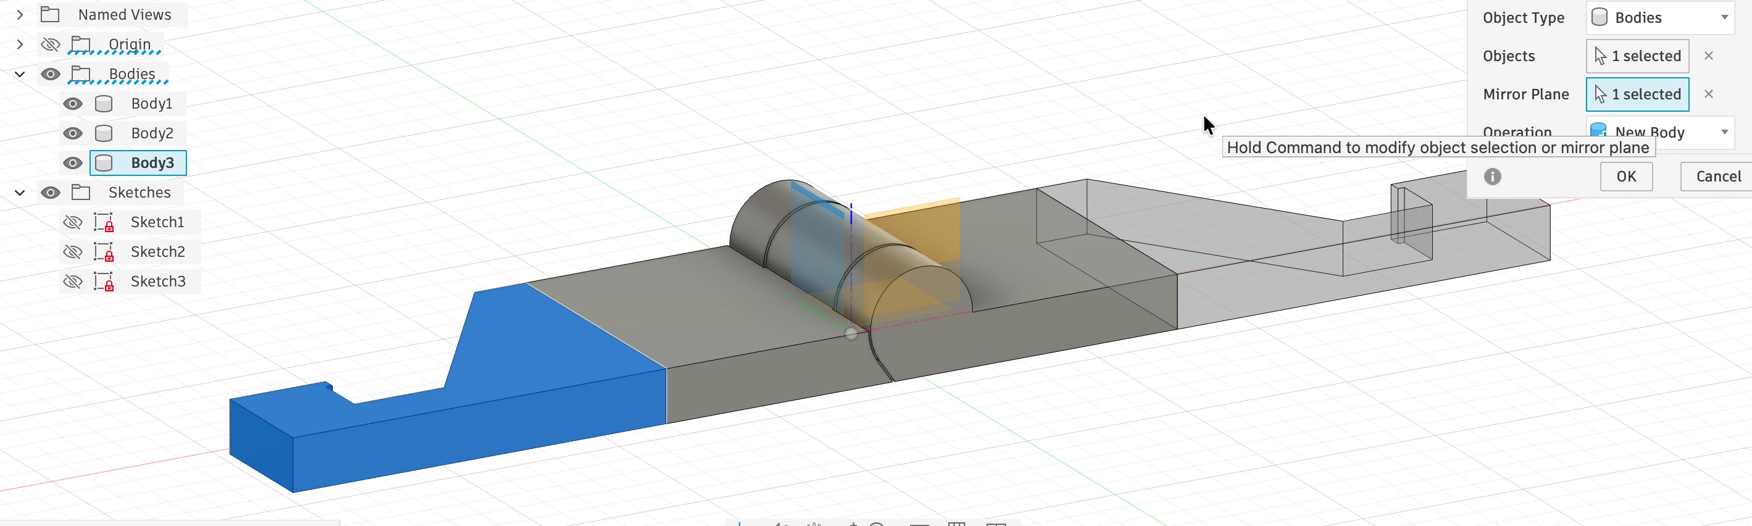
Task: Select Sketch3 in the browser tree
Action: pyautogui.click(x=158, y=282)
